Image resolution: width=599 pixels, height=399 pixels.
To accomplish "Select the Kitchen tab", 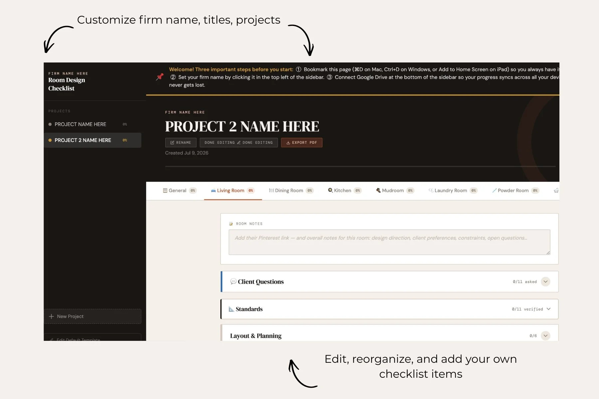I will point(345,191).
